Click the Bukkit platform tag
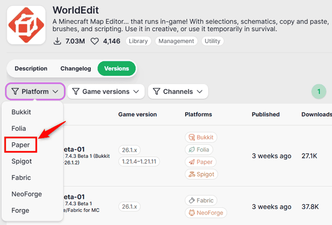Viewport: 332px width, 225px height. coord(201,137)
